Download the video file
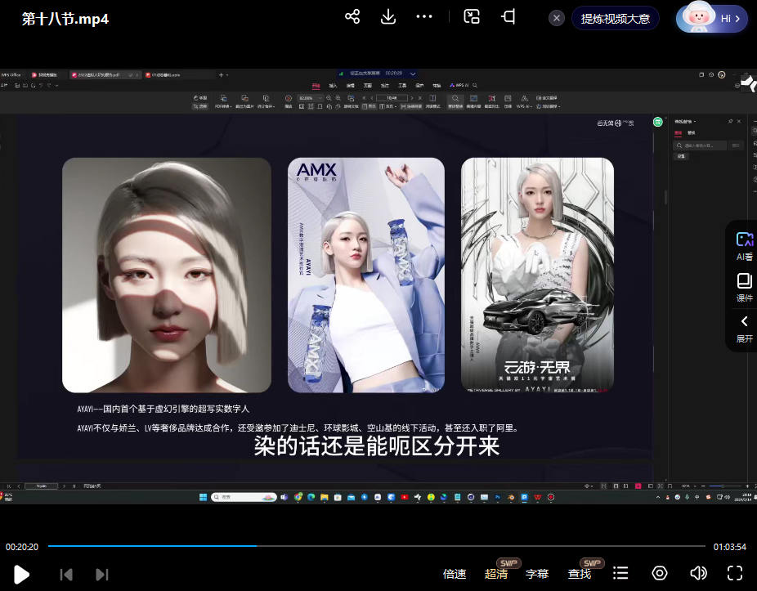The height and width of the screenshot is (591, 757). [x=387, y=16]
